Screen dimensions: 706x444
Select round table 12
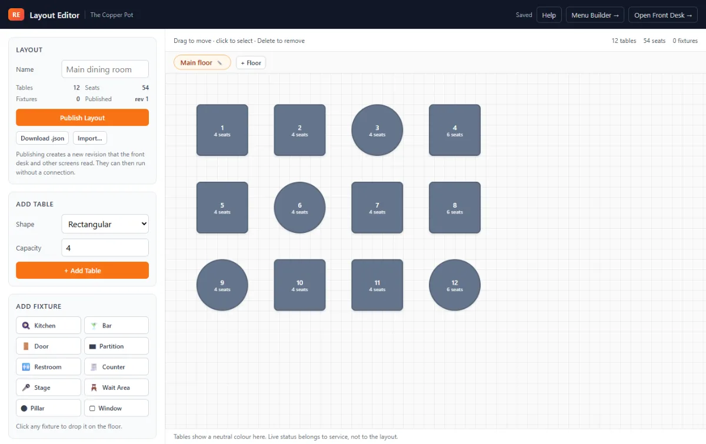click(x=455, y=285)
